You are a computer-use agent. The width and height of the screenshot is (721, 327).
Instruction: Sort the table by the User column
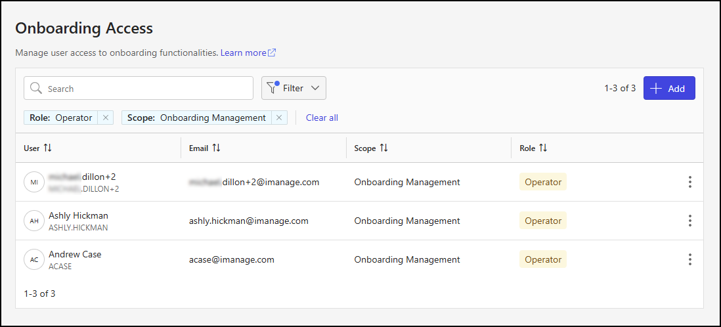[x=47, y=148]
